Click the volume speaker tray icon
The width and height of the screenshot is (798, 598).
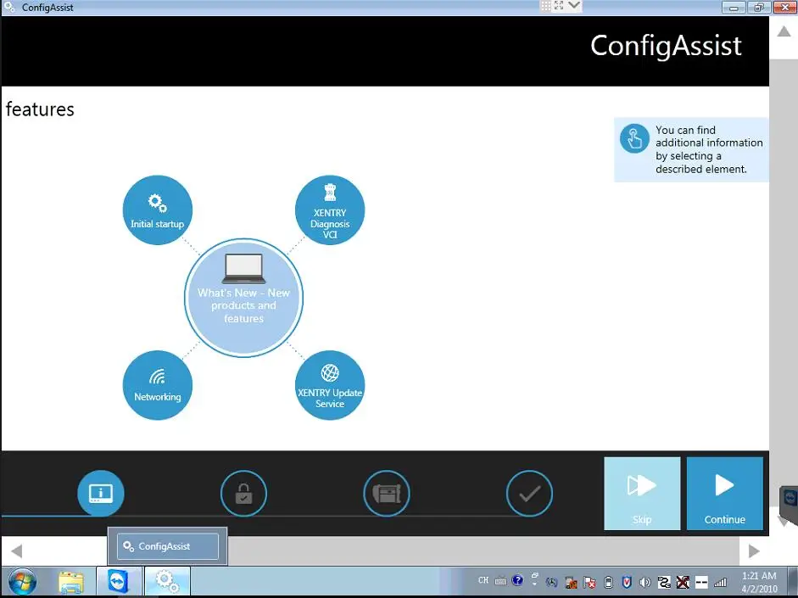tap(645, 582)
